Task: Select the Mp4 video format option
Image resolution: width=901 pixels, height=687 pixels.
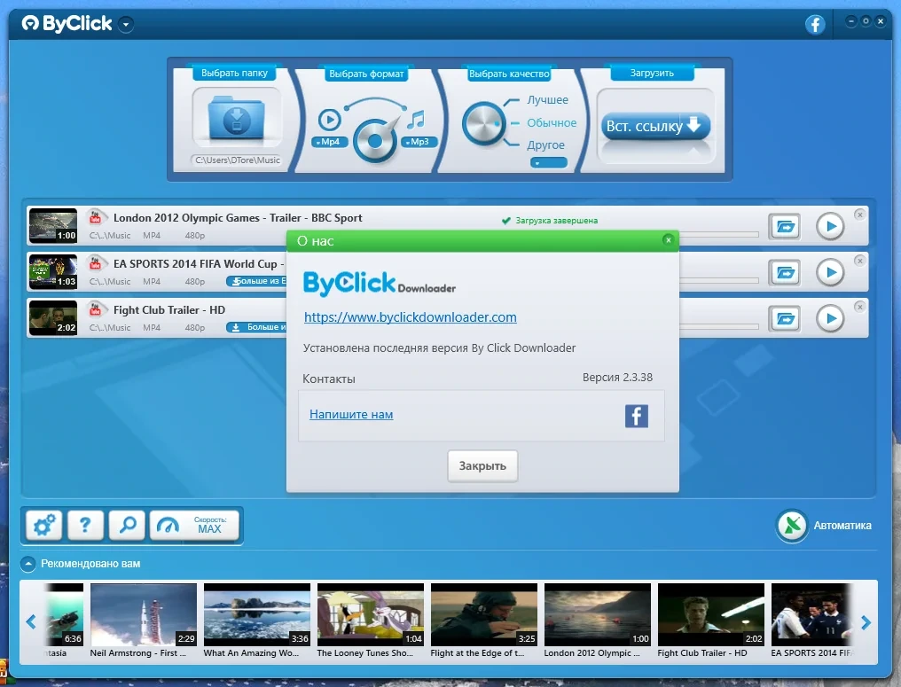Action: click(x=329, y=142)
